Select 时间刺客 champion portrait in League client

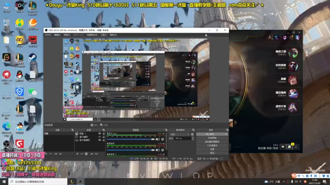(293, 67)
